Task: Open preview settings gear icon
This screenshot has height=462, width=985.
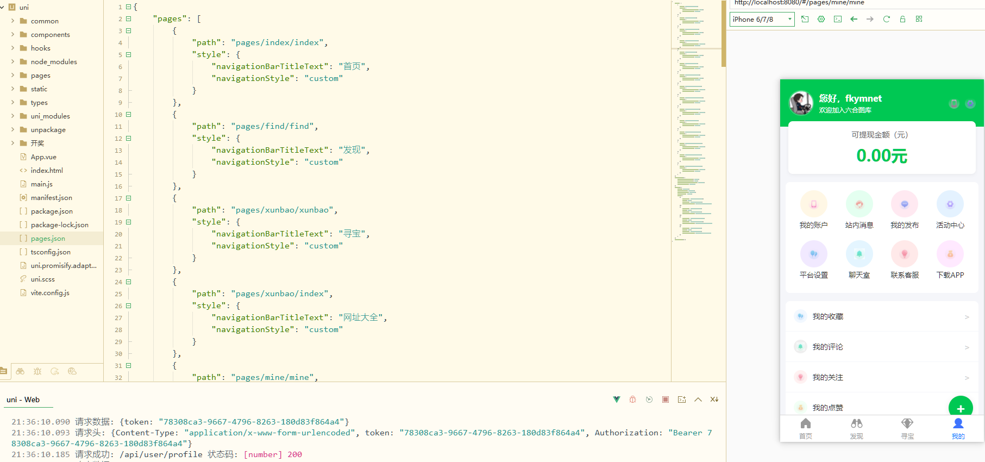Action: coord(821,19)
